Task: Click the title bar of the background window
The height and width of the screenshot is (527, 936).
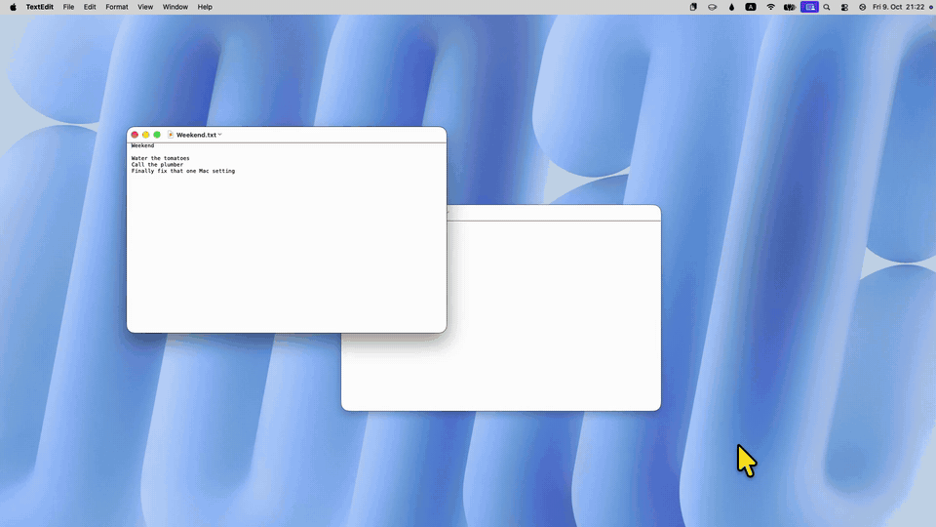Action: (554, 213)
